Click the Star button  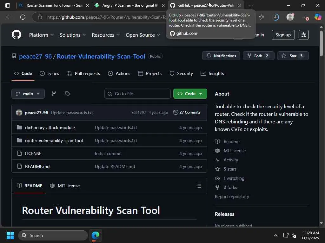click(x=293, y=56)
